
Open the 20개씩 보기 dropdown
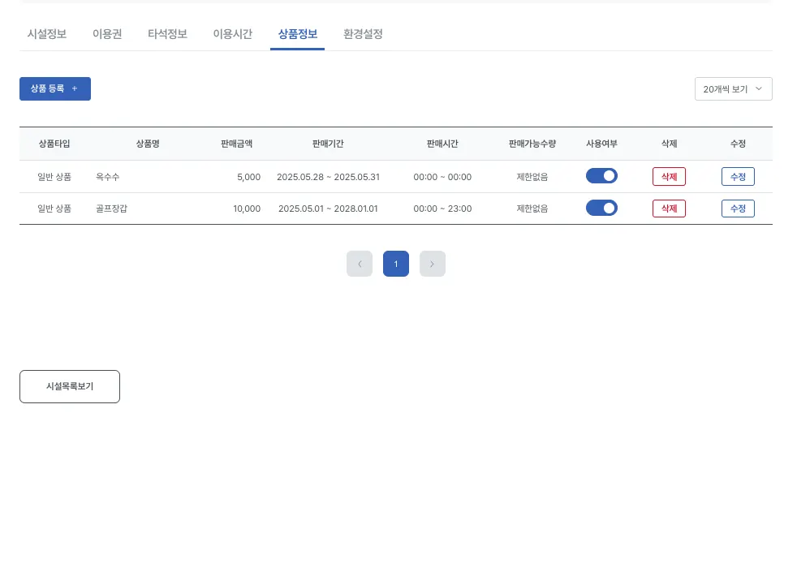pos(734,89)
